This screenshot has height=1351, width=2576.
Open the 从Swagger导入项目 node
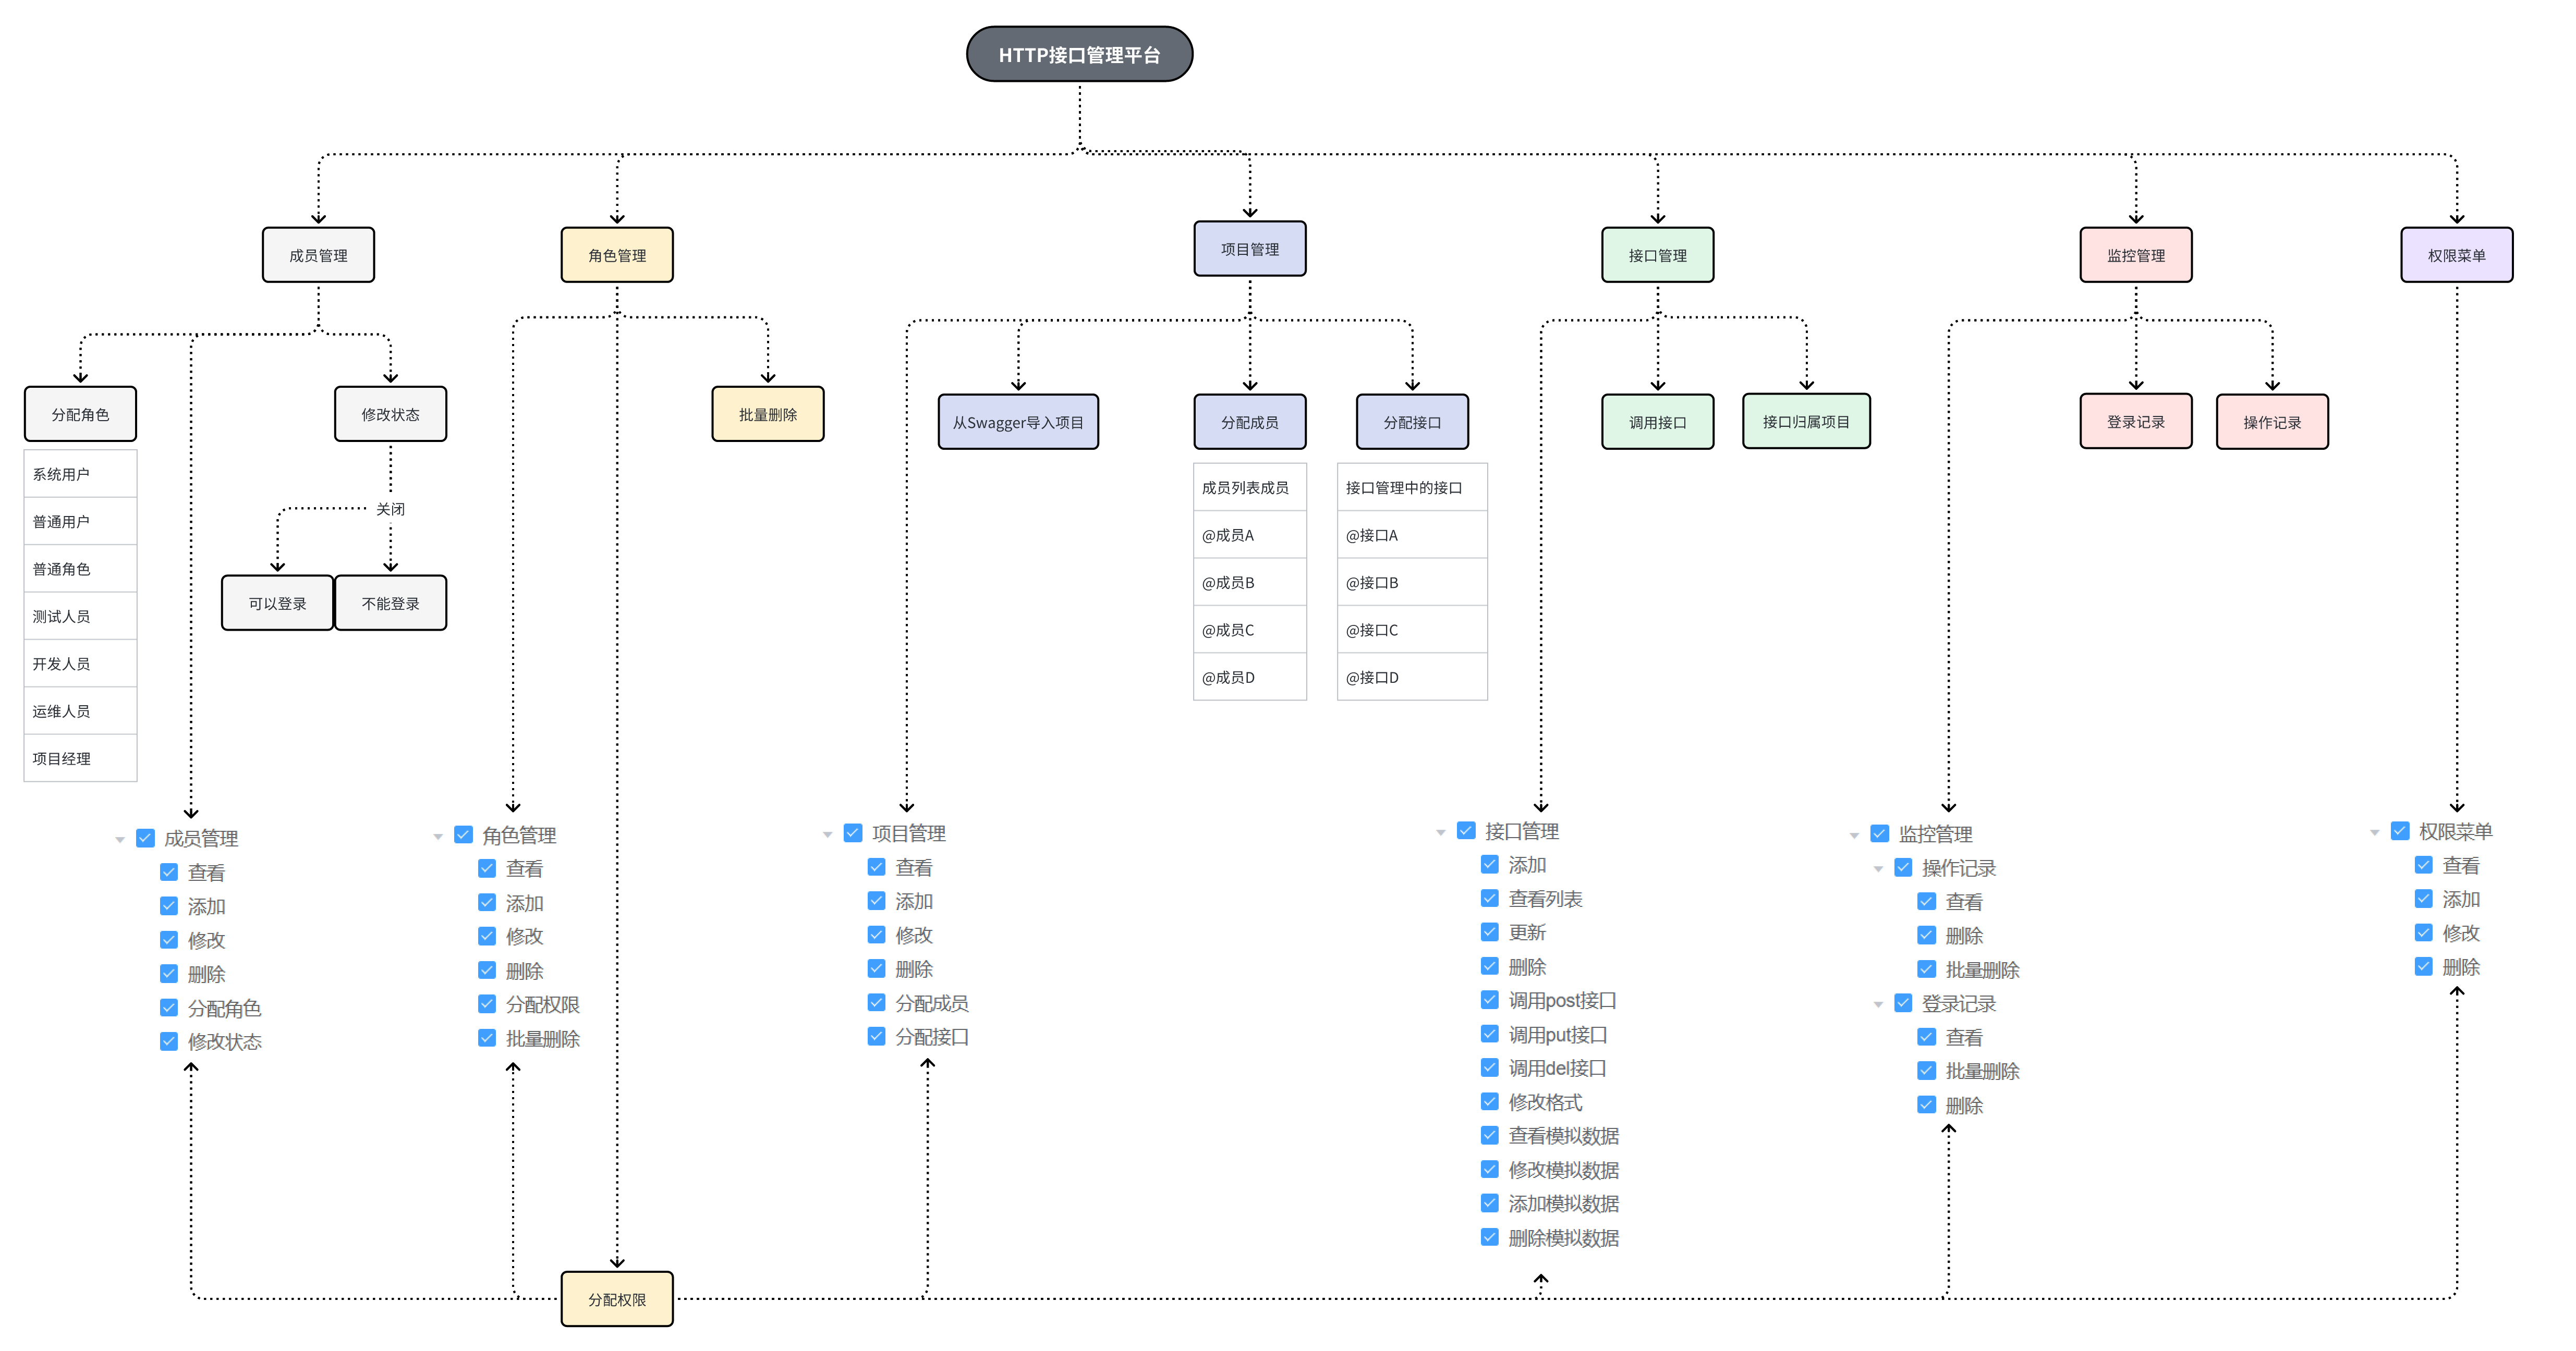coord(1018,422)
